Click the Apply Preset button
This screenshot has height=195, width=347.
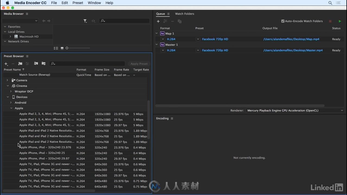coord(139,64)
